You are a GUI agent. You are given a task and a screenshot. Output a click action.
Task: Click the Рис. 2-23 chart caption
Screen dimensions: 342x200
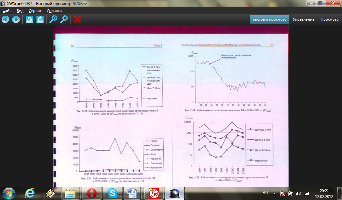coord(228,179)
